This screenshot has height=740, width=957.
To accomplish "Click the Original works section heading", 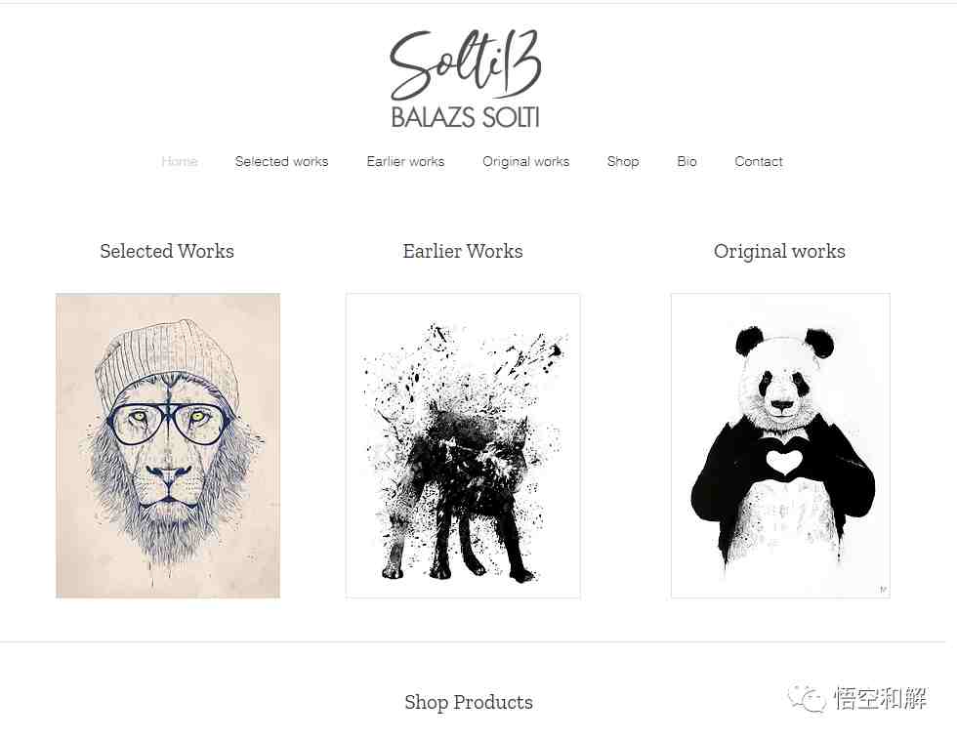I will coord(779,251).
